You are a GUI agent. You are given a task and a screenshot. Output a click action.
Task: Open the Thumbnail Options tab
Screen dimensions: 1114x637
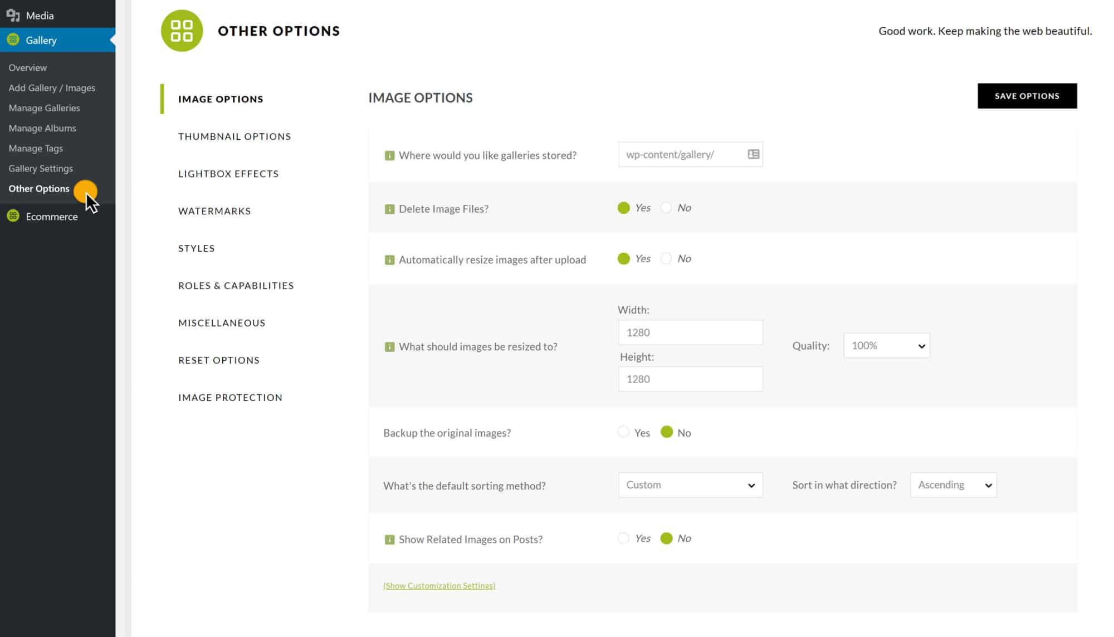[234, 136]
